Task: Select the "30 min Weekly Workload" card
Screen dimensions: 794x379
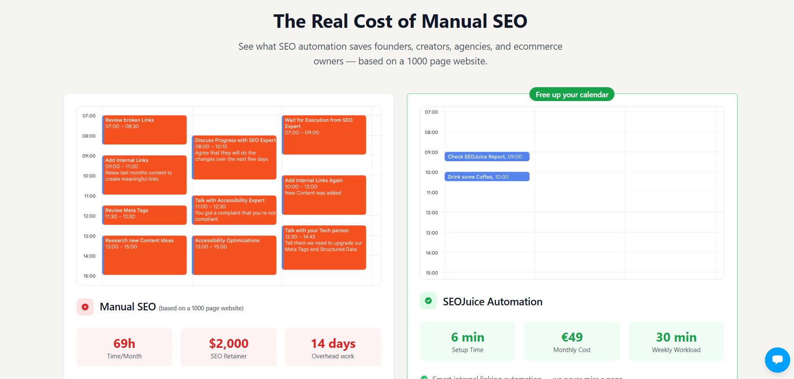Action: [676, 342]
